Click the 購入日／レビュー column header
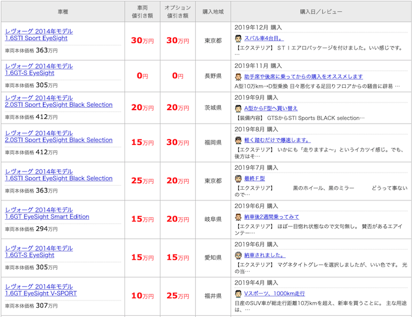The image size is (413, 317). 321,12
